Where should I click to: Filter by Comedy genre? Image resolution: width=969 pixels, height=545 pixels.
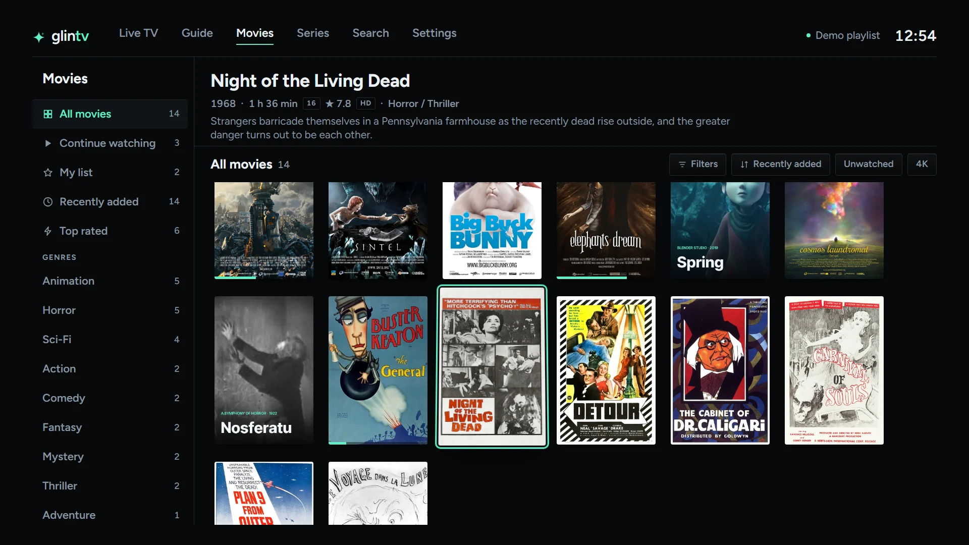pos(110,398)
